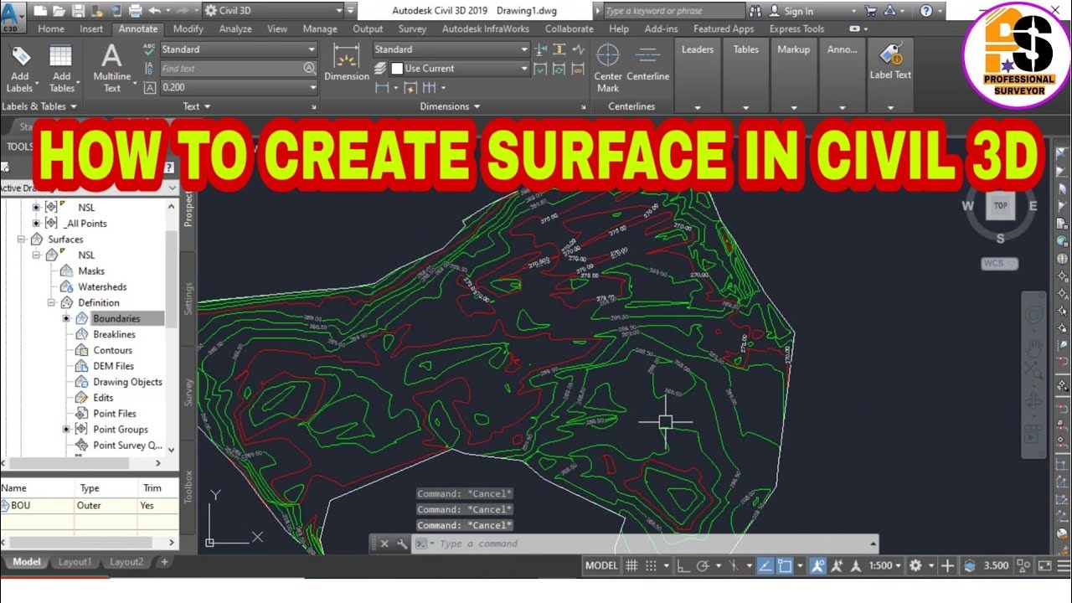This screenshot has height=603, width=1072.
Task: Click the Plot printer icon
Action: coord(136,11)
